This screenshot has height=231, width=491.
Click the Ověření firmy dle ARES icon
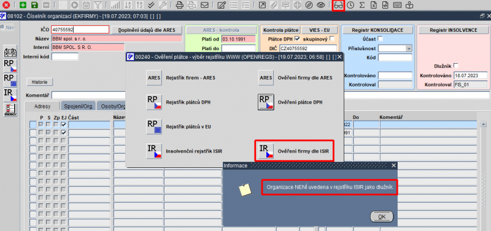266,78
